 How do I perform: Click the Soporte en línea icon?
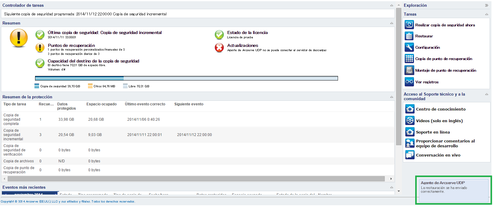tap(410, 132)
